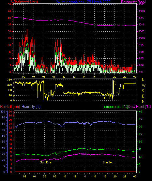
Task: Click the 180 wind direction axis value
Action: (9, 90)
